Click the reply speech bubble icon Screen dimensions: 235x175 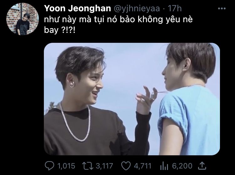[x=50, y=166]
